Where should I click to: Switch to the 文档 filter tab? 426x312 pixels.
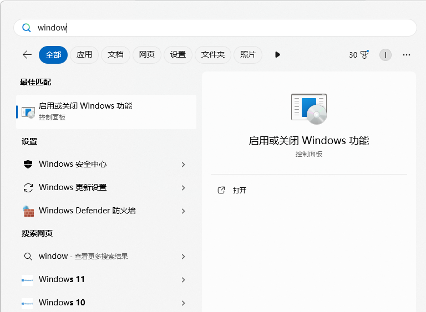click(115, 55)
